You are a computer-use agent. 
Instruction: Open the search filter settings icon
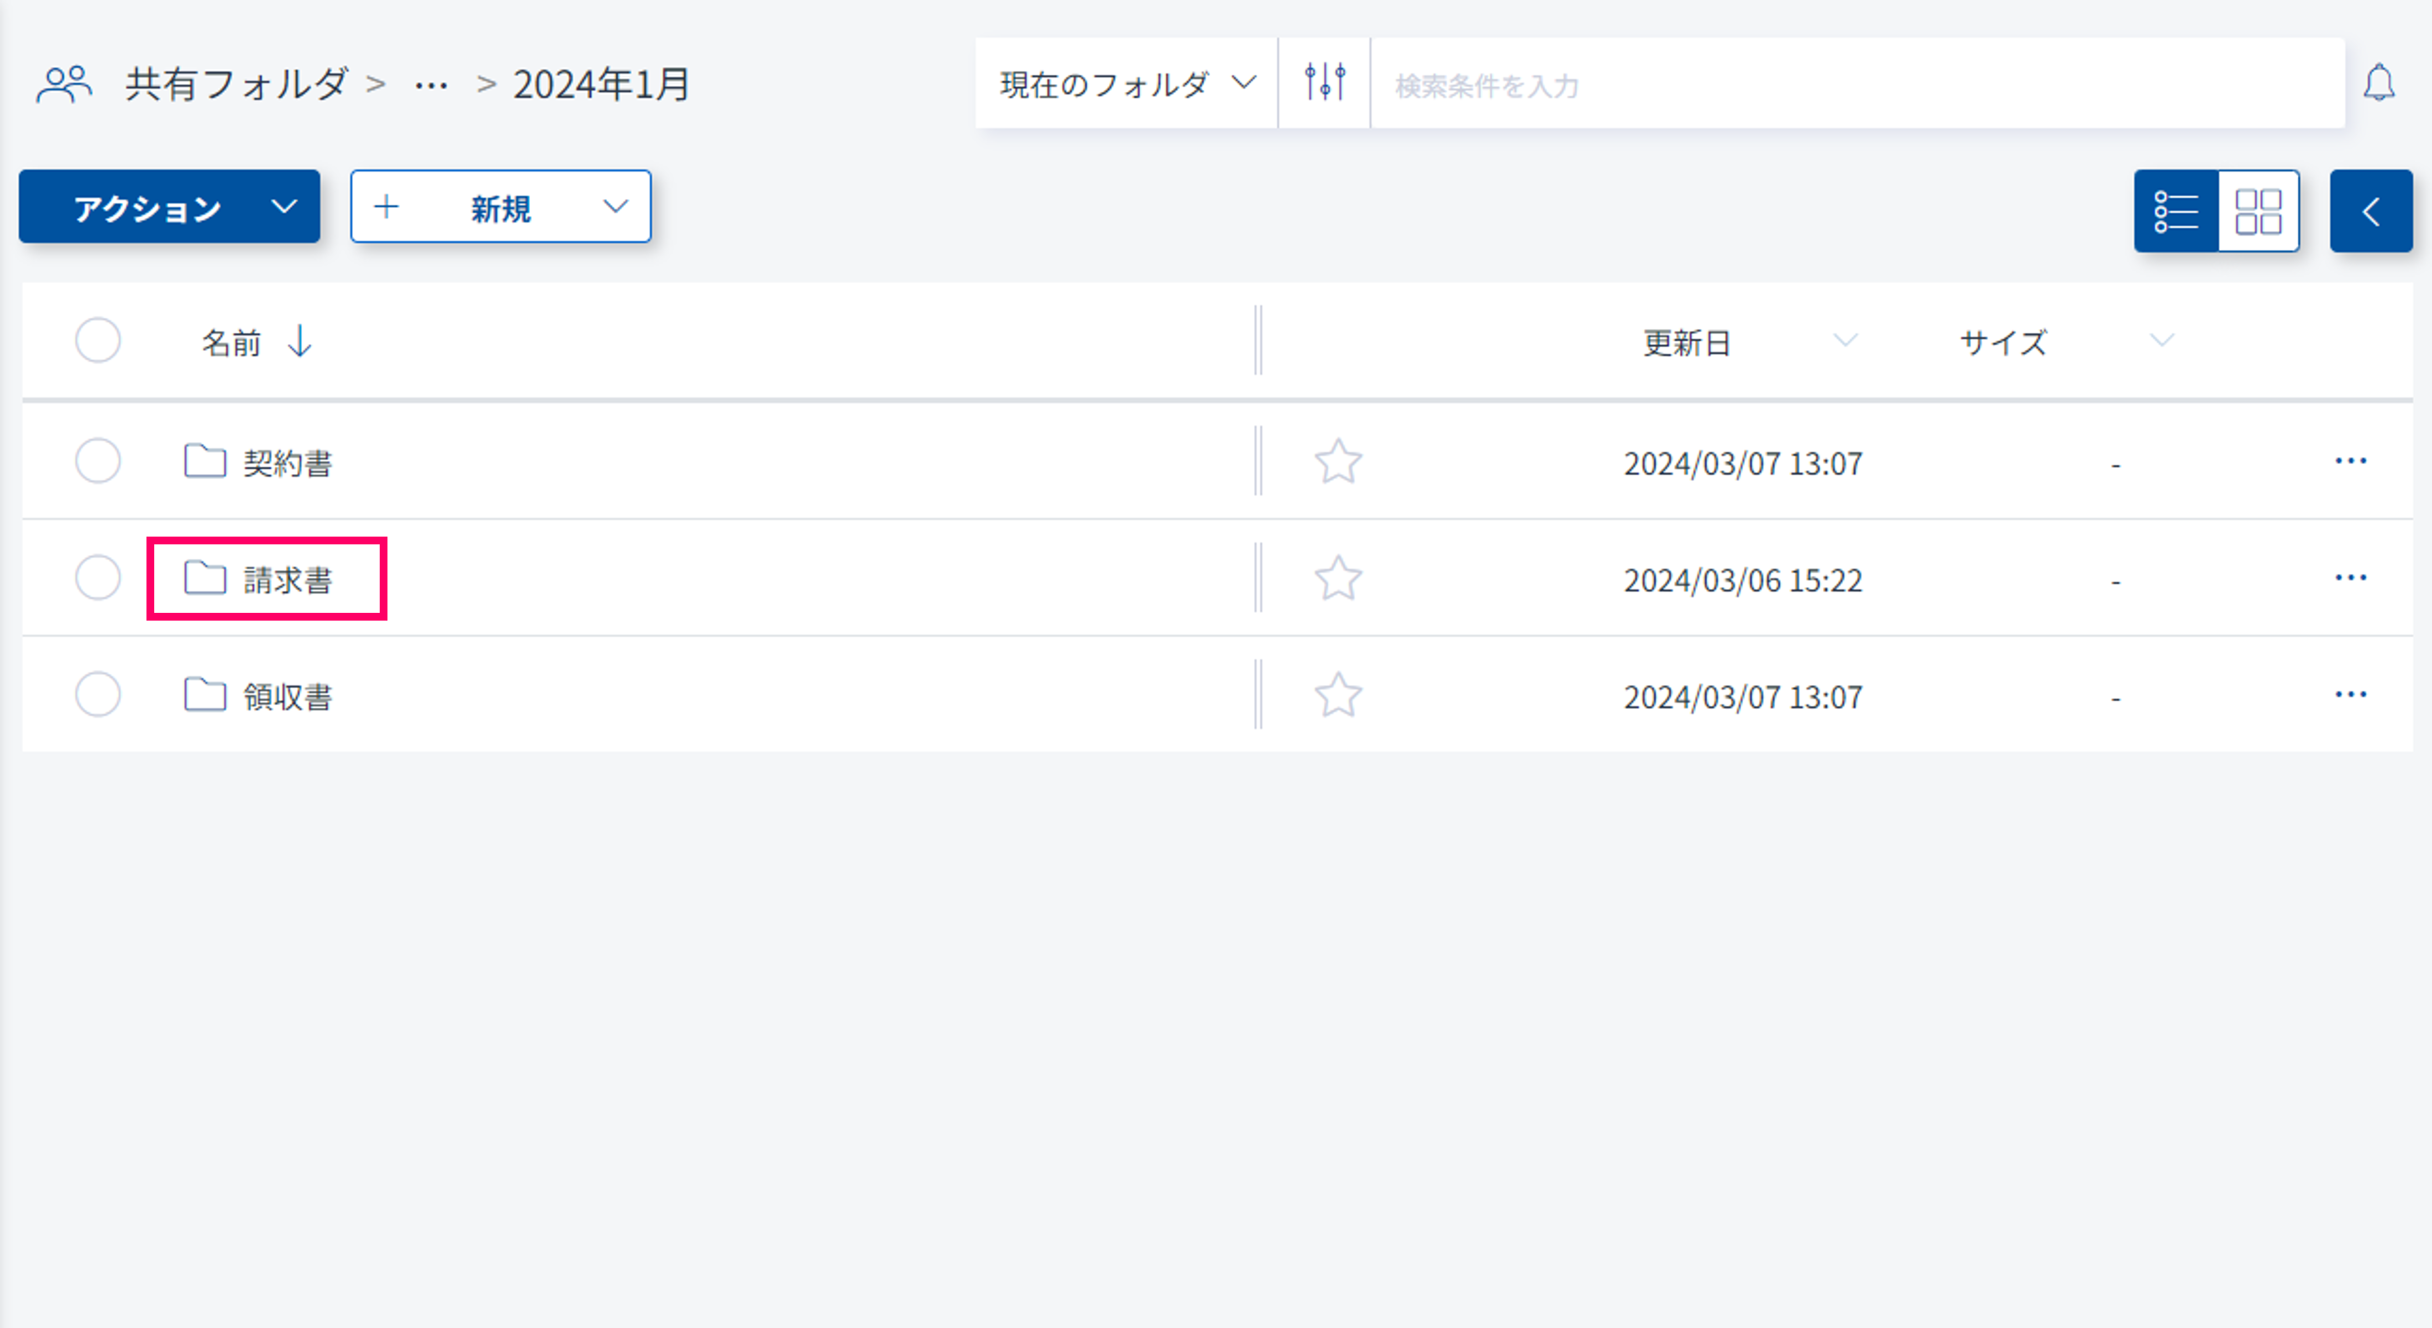pyautogui.click(x=1324, y=83)
